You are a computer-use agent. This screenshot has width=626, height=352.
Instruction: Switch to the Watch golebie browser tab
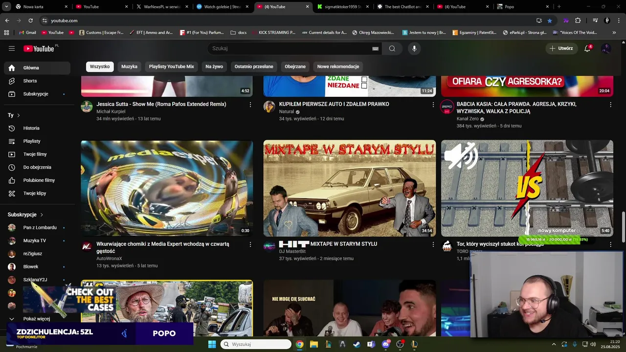(223, 7)
